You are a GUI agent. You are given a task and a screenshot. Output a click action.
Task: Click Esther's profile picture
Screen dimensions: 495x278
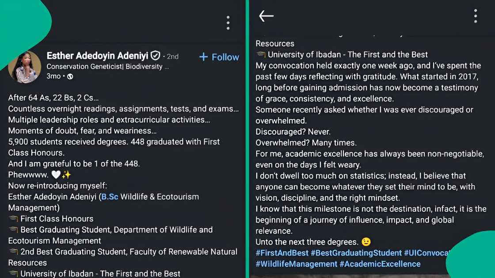[24, 66]
